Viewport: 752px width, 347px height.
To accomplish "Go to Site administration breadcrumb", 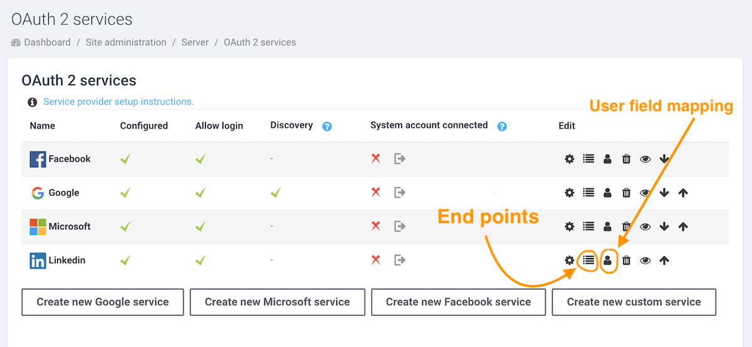I will click(x=126, y=43).
